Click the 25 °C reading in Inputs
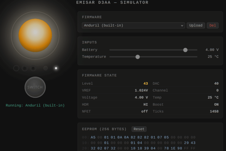 point(213,57)
